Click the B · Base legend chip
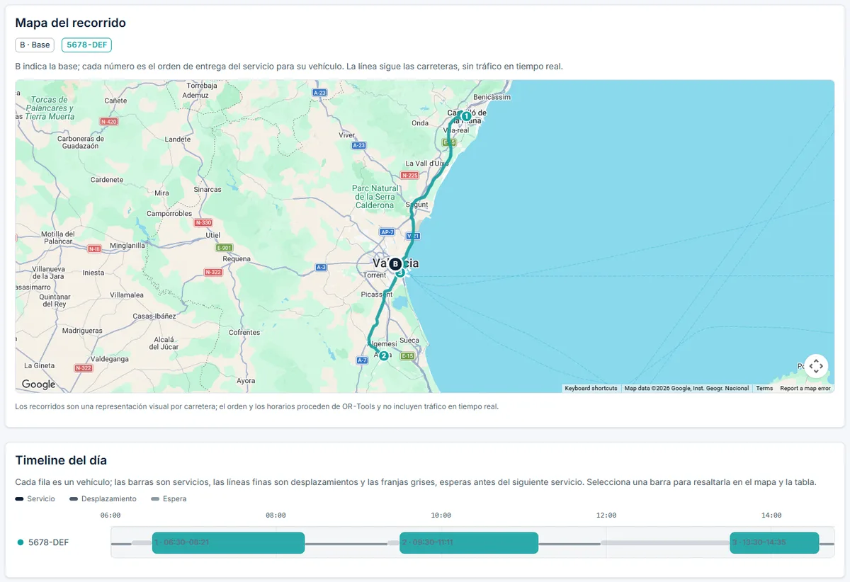 [x=35, y=45]
